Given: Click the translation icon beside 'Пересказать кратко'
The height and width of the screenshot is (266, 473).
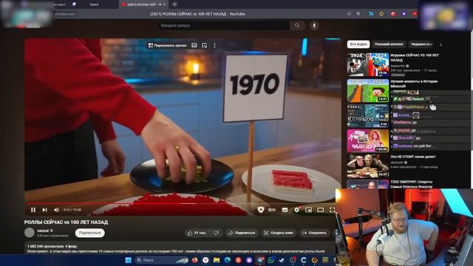Looking at the screenshot, I should [194, 45].
